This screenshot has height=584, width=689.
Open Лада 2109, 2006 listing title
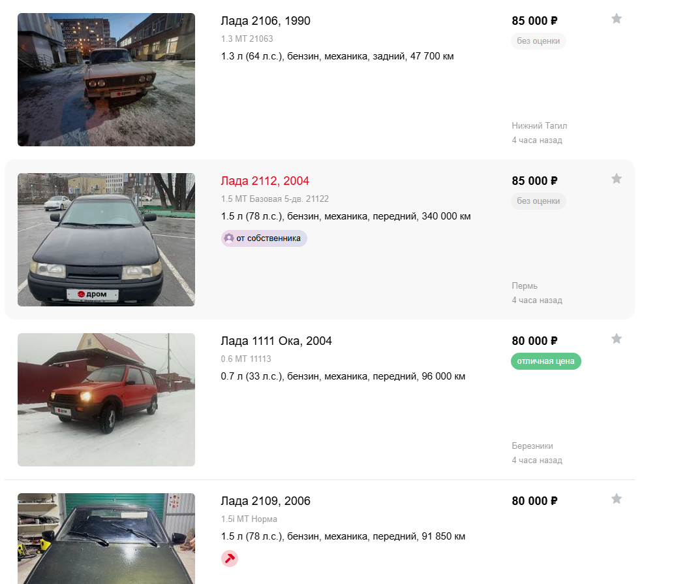tap(266, 501)
